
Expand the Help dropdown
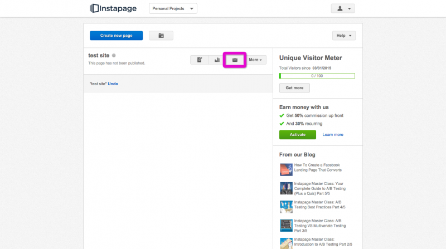344,36
